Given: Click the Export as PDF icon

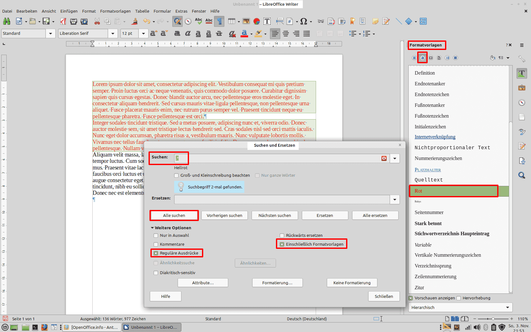Looking at the screenshot, I should [x=63, y=21].
